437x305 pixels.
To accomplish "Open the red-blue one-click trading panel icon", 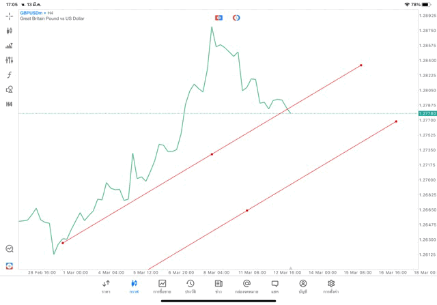I will point(219,17).
